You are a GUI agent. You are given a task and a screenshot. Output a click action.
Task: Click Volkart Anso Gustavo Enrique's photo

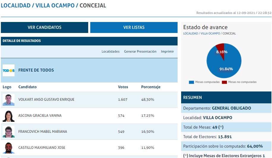tap(9, 100)
